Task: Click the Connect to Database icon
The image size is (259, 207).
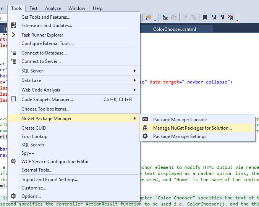Action: click(x=13, y=53)
